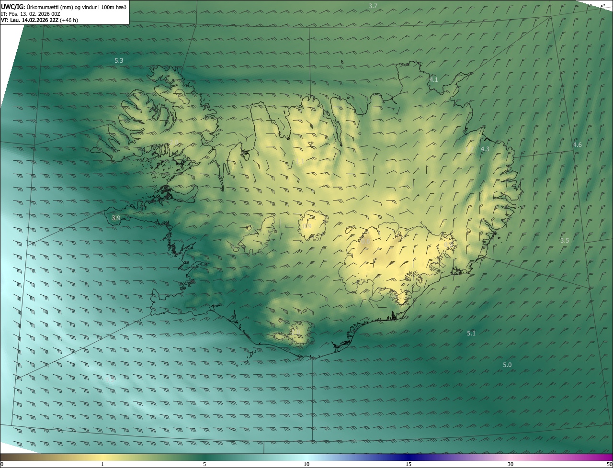Image resolution: width=613 pixels, height=468 pixels.
Task: Click the 50 tick on the color scale
Action: point(609,464)
